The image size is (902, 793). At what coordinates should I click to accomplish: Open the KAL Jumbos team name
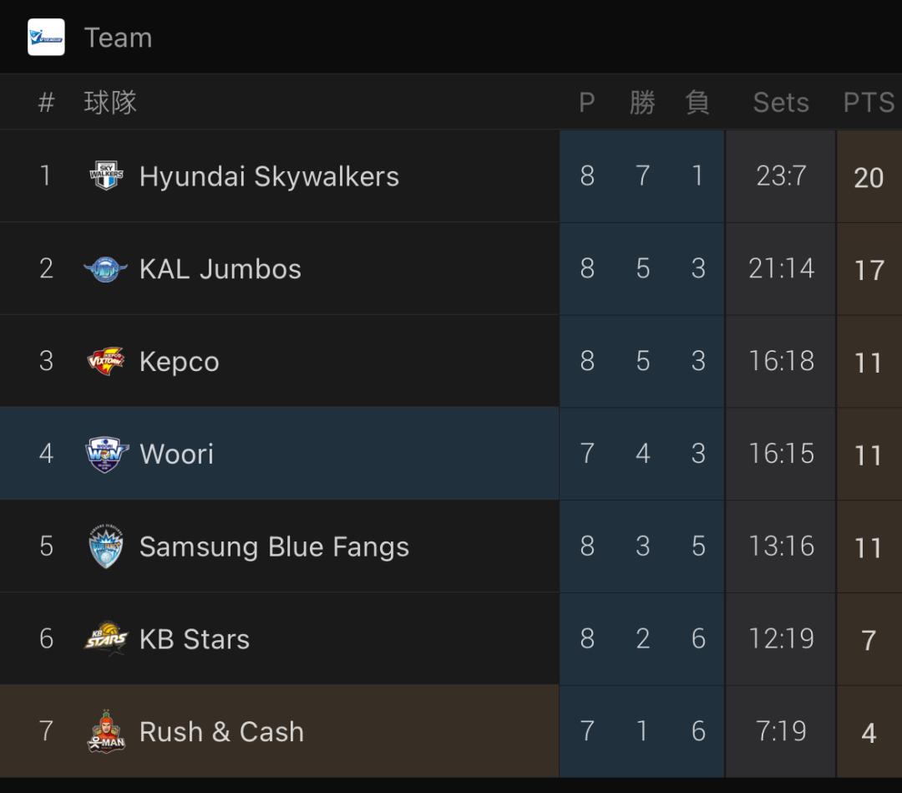pyautogui.click(x=220, y=269)
